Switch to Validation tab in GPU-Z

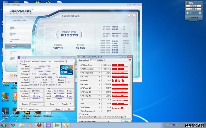click(100, 60)
